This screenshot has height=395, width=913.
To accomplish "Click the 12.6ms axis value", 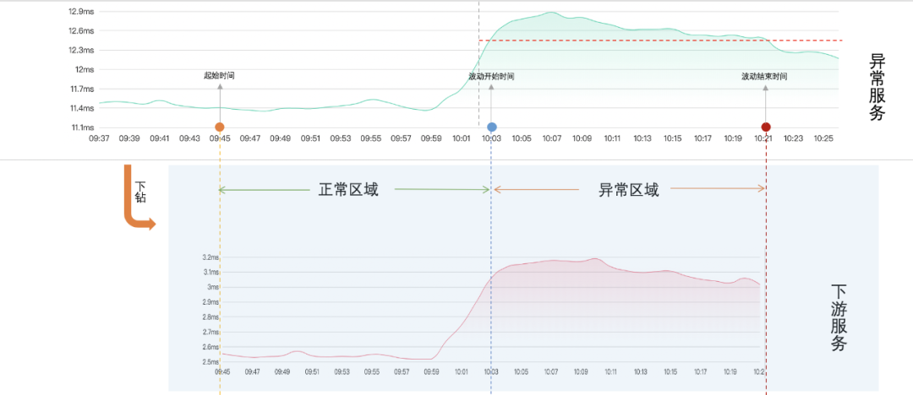I will [81, 31].
